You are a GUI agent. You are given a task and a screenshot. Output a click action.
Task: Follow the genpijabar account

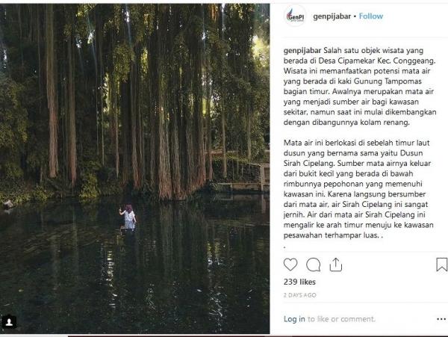pos(371,16)
